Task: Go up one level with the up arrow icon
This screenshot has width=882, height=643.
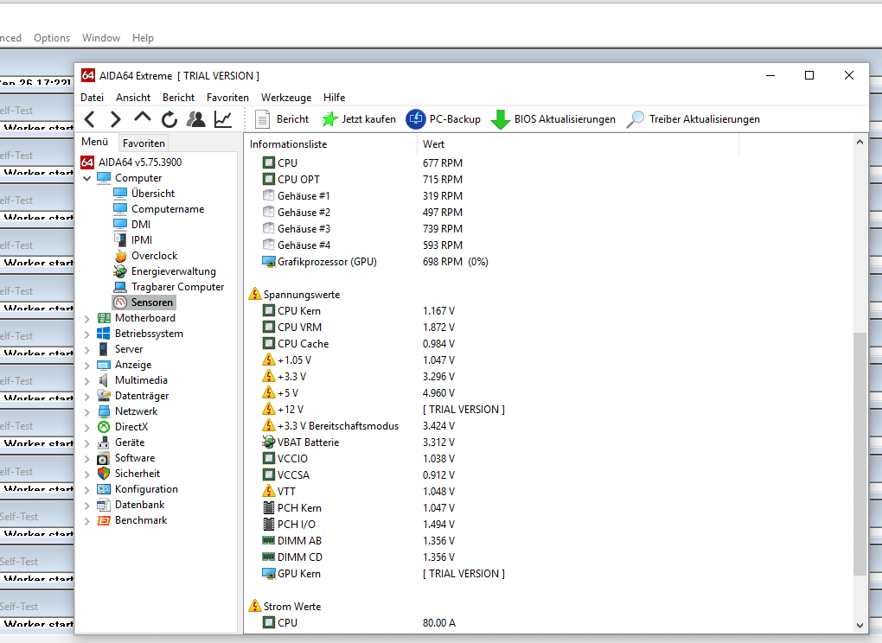Action: (x=143, y=118)
